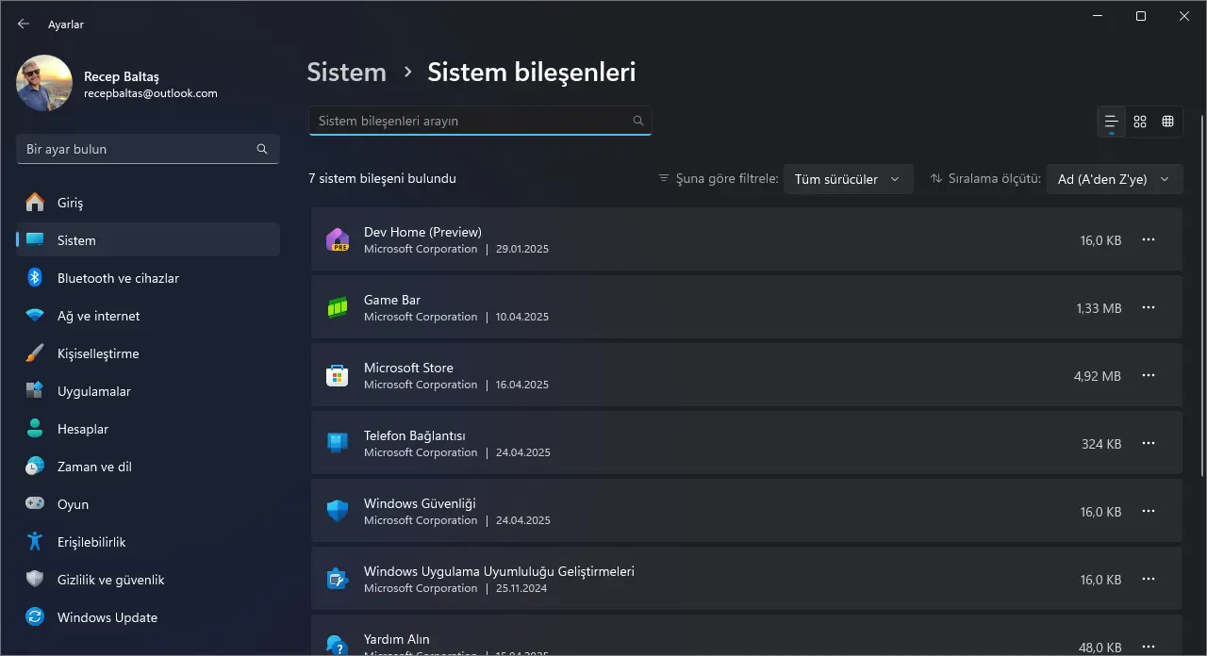Screen dimensions: 1207x656
Task: Open Giriş home page from sidebar
Action: (148, 203)
